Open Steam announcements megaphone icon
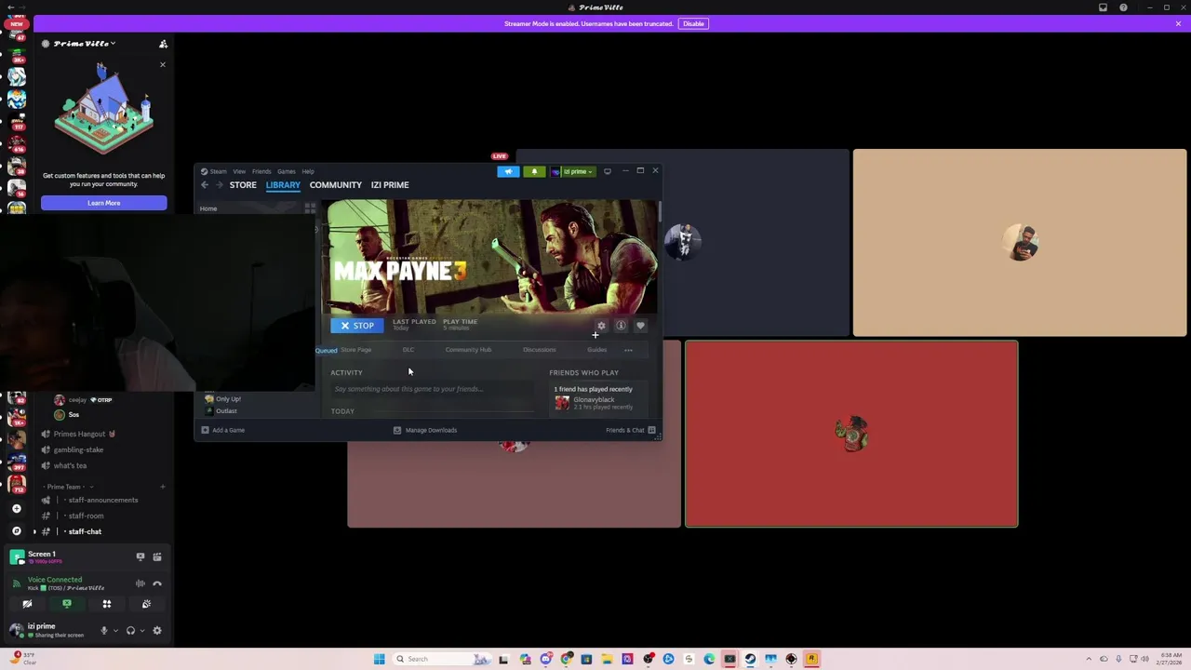Screen dimensions: 1191x670 coord(508,171)
